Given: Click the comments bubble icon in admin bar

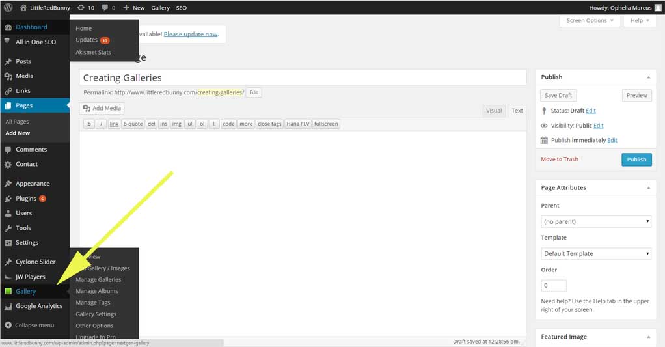Looking at the screenshot, I should point(107,8).
